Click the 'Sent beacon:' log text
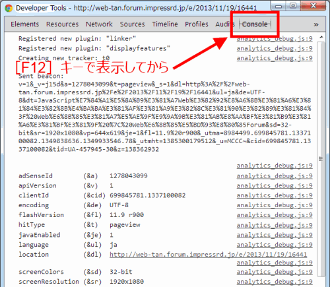The image size is (330, 287). (41, 76)
